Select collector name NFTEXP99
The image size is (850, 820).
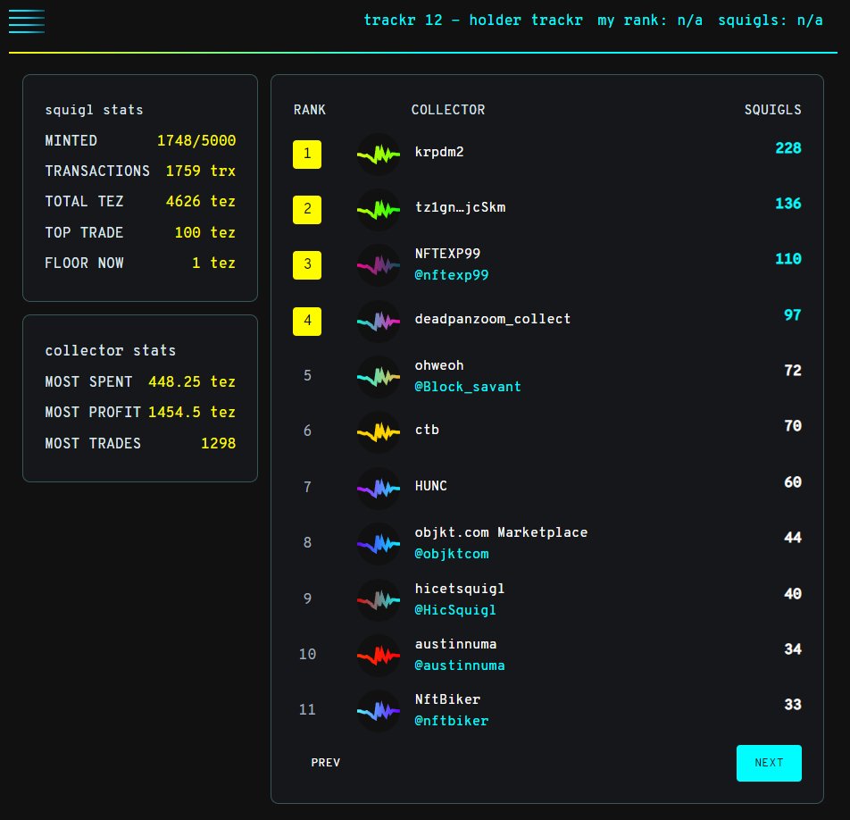pos(447,254)
